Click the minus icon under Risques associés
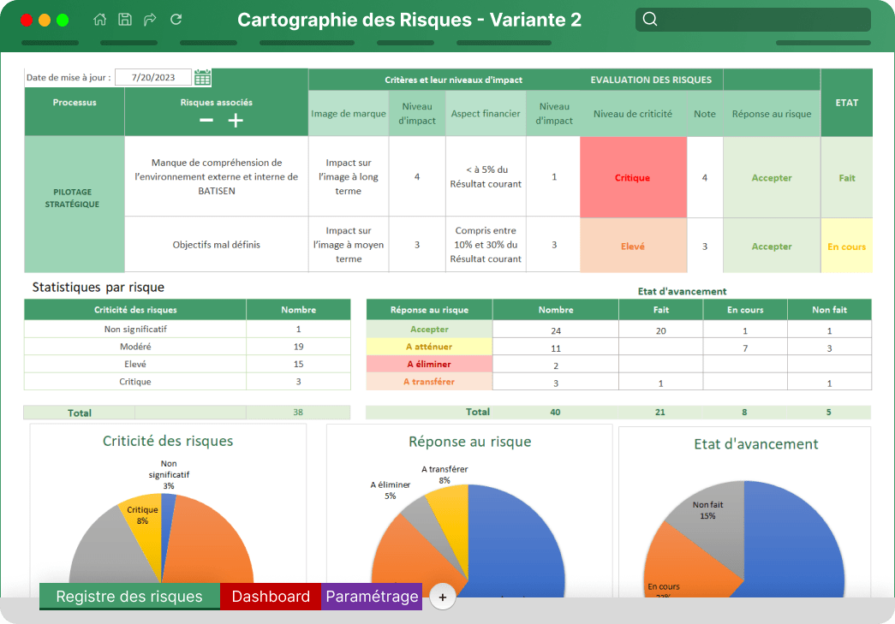This screenshot has width=895, height=624. point(206,121)
